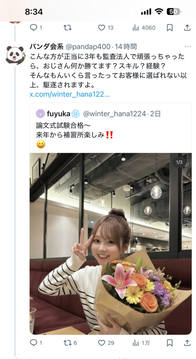Viewport: 196px width, 359px height.
Task: Share the top post
Action: pos(187,28)
